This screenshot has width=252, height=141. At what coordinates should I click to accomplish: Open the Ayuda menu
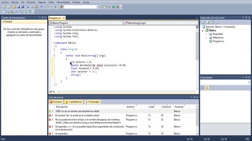coord(86,2)
